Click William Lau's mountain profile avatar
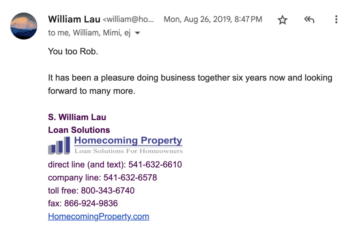The width and height of the screenshot is (357, 233). [x=24, y=26]
